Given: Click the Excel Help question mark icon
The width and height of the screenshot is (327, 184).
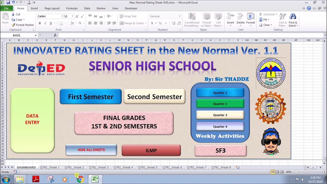Looking at the screenshot, I should (x=309, y=8).
